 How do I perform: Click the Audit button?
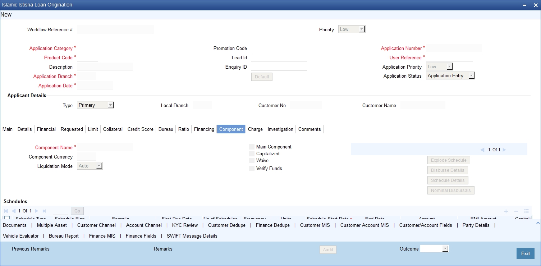328,249
